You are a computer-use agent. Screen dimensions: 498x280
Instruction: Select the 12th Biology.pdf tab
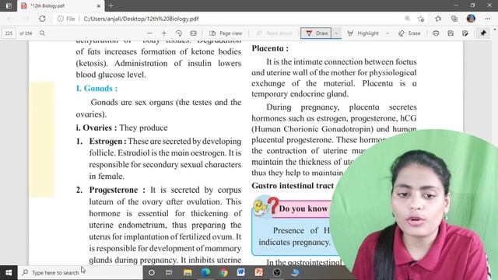(x=61, y=5)
